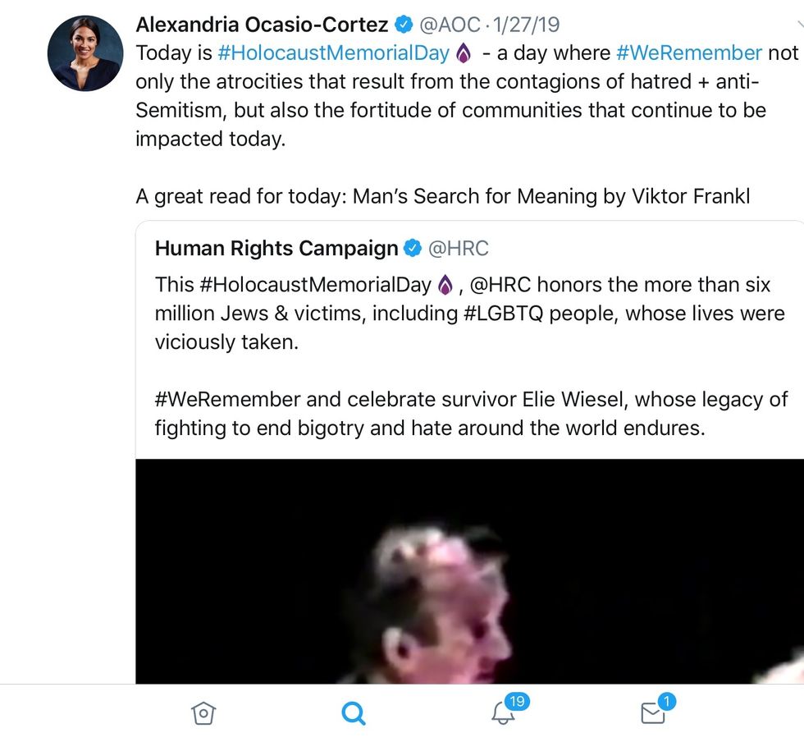Click Human Rights Campaign verified badge

[x=413, y=248]
